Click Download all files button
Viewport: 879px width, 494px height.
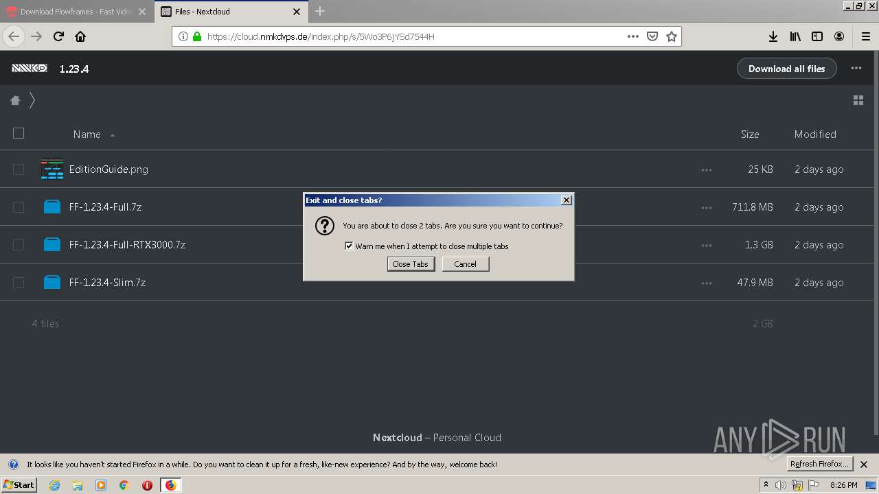[786, 69]
